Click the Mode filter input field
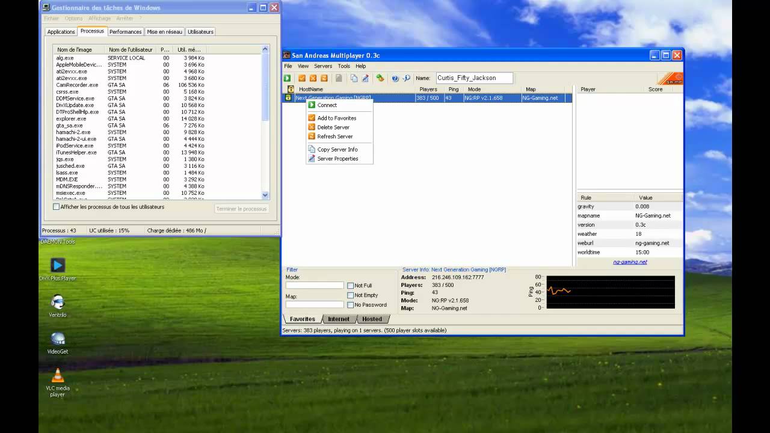The height and width of the screenshot is (433, 770). tap(315, 285)
